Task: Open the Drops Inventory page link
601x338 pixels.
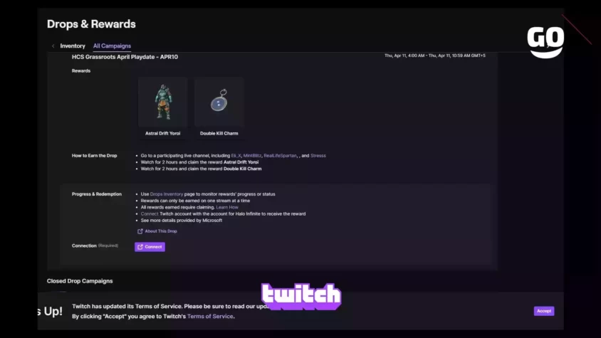Action: click(167, 194)
